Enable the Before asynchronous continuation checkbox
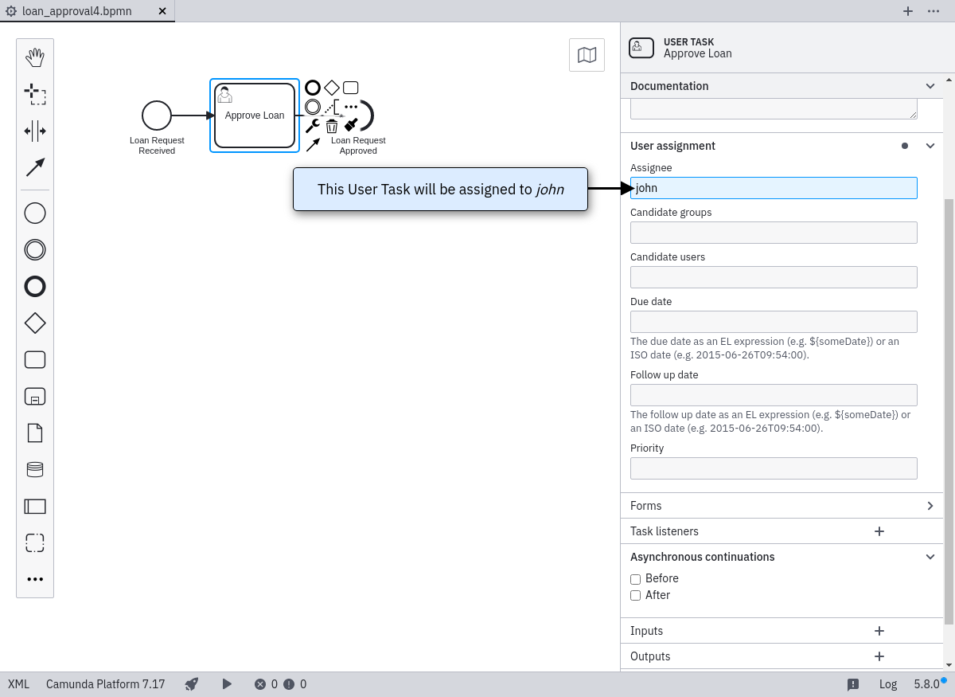The image size is (955, 697). point(635,579)
